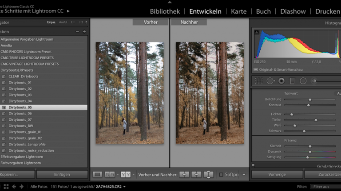Choose the radial filter tool
Screen dimensions: 341x191
303,81
